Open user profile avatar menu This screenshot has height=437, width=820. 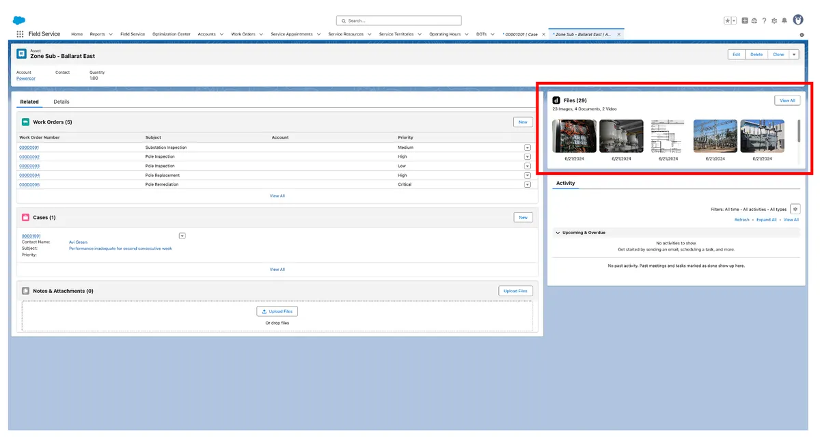click(x=797, y=20)
